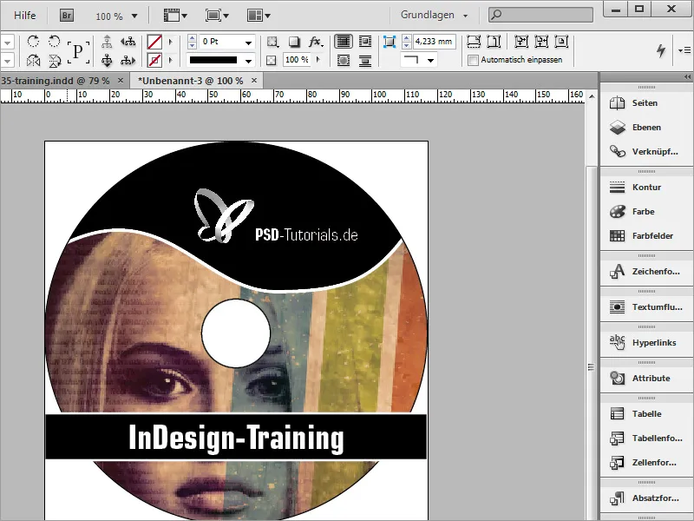Close the 35-training.indd tab

point(121,81)
